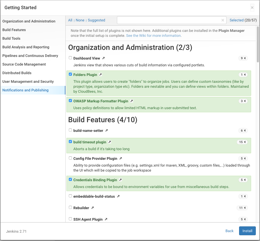
Task: Expand dependencies badge next to Dashboard View
Action: (x=243, y=58)
